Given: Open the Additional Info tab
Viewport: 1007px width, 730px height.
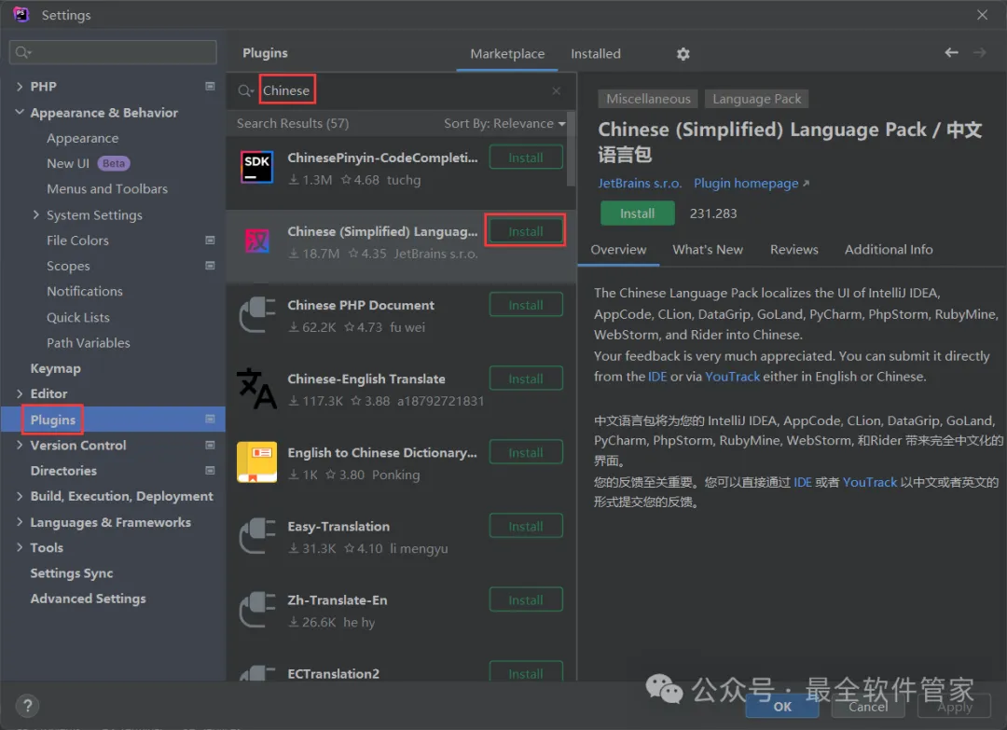Looking at the screenshot, I should [889, 250].
